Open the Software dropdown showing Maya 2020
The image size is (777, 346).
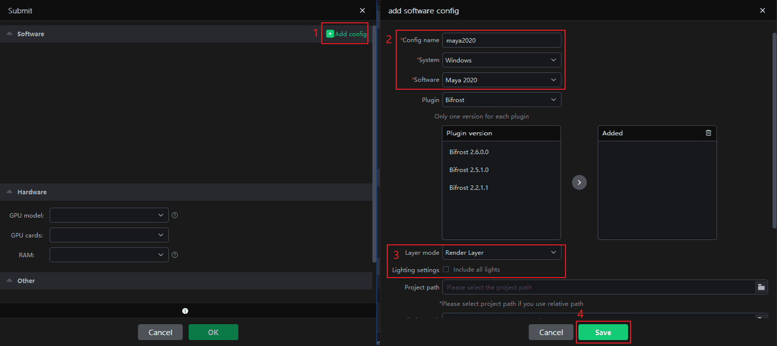(x=501, y=80)
